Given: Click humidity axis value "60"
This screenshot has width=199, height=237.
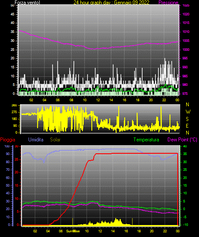Looking at the screenshot, I should point(8,178).
